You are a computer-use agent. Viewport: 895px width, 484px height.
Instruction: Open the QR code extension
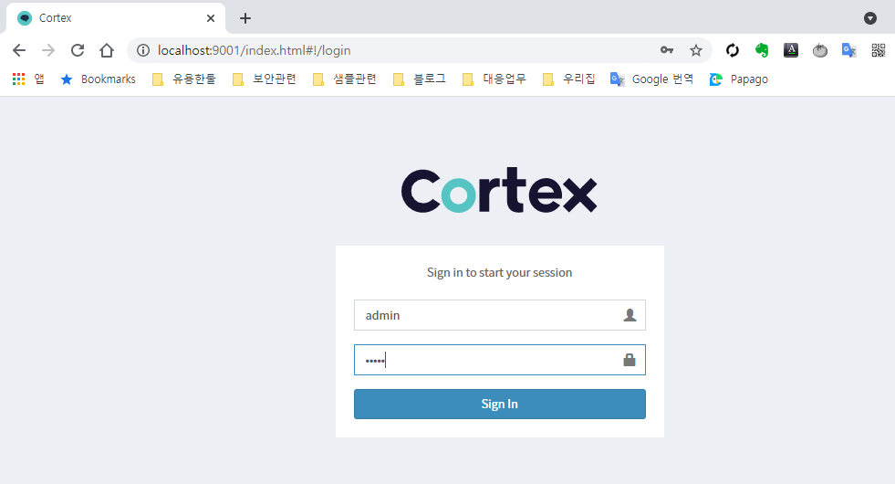(x=879, y=50)
